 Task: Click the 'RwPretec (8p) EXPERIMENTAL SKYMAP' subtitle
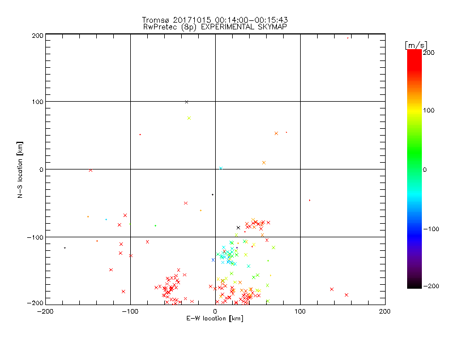215,27
